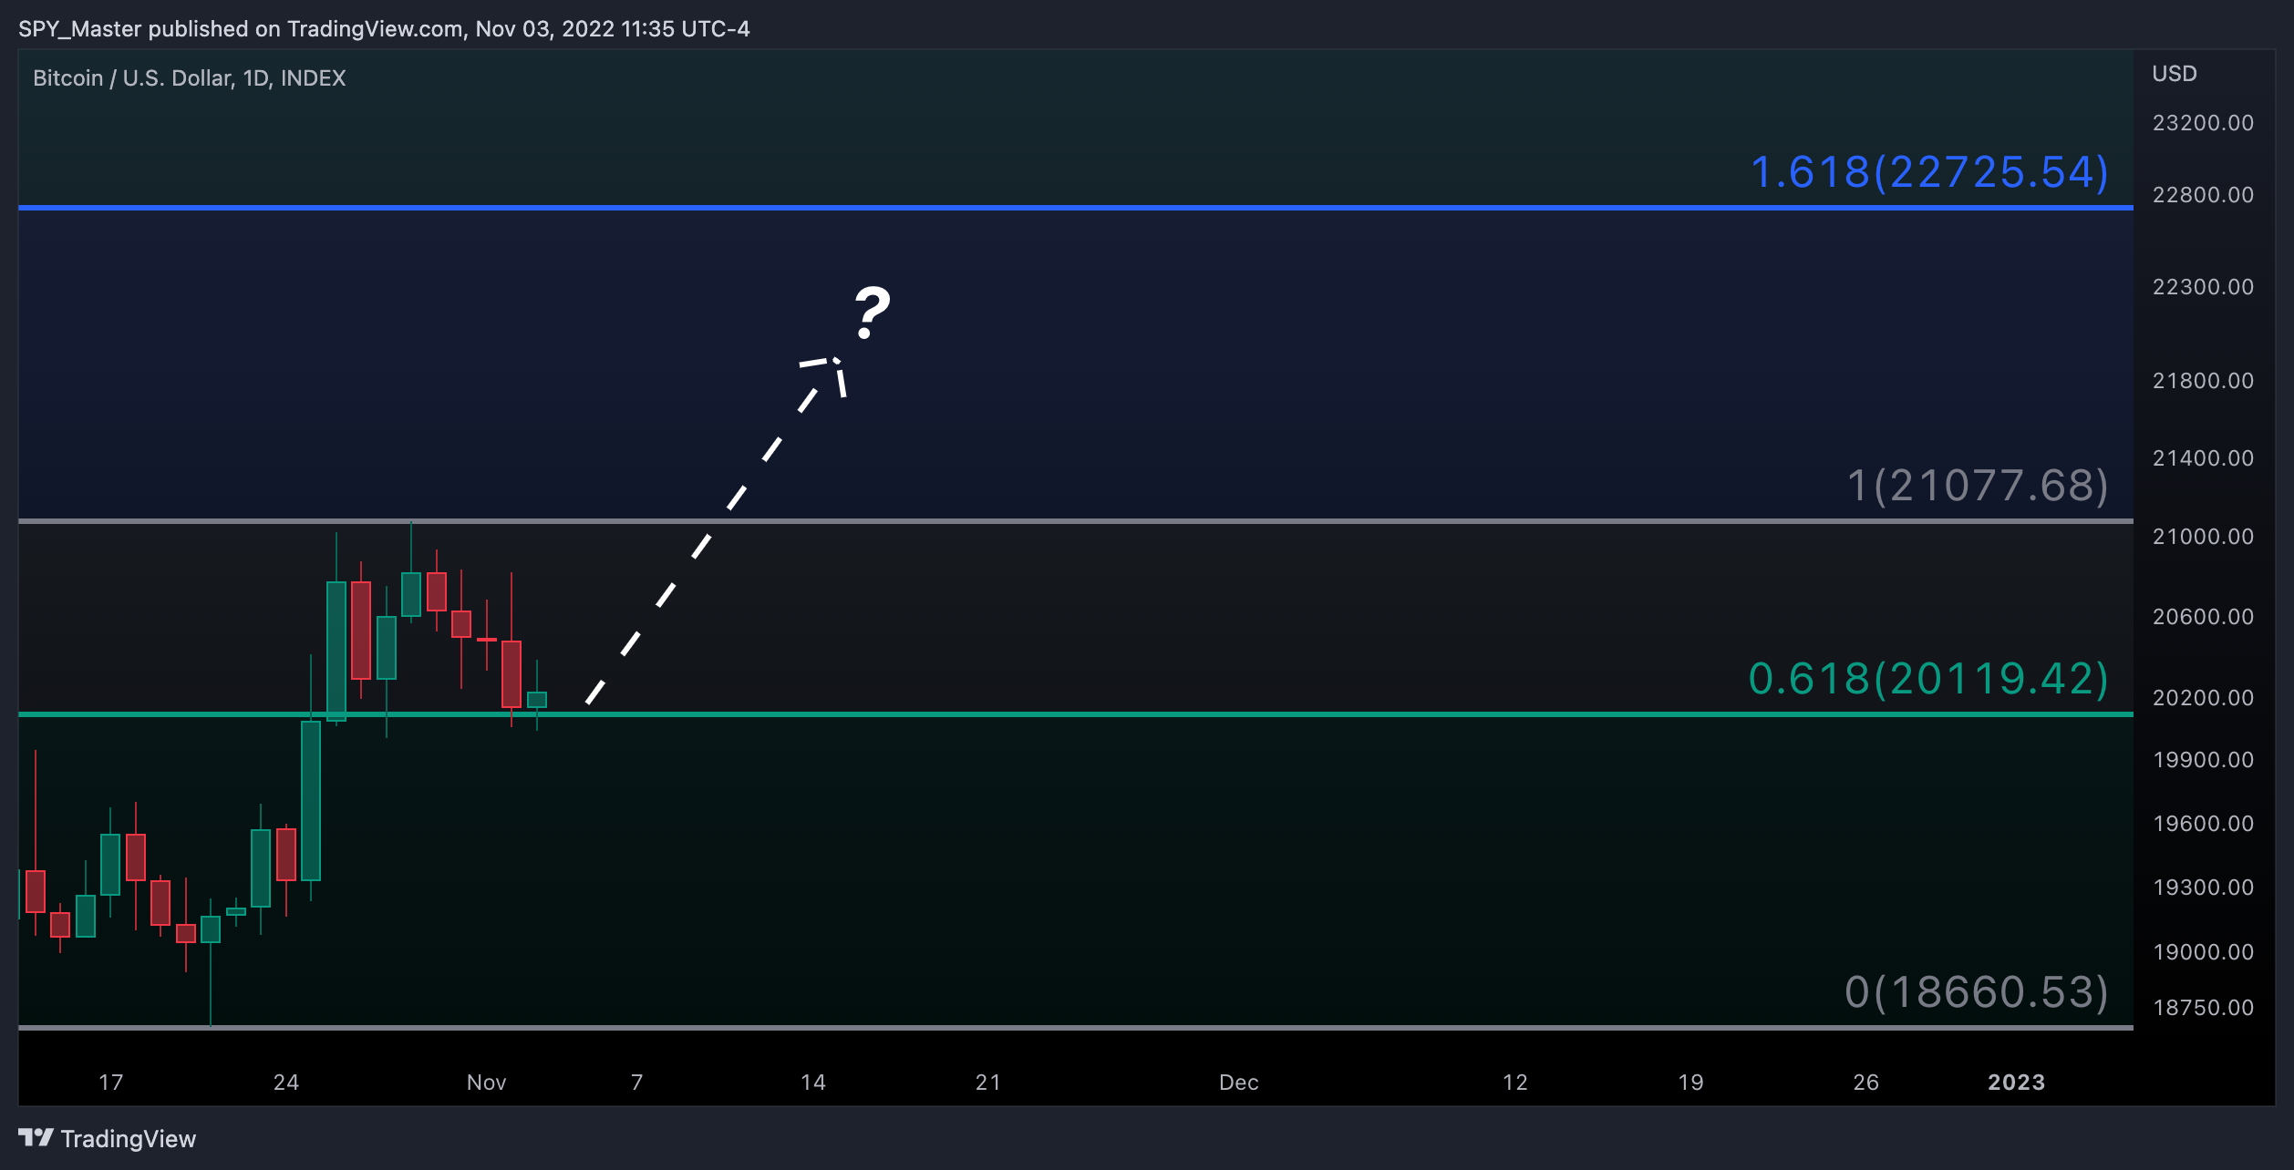Image resolution: width=2294 pixels, height=1170 pixels.
Task: Click the '12' date on time axis
Action: (1515, 1083)
